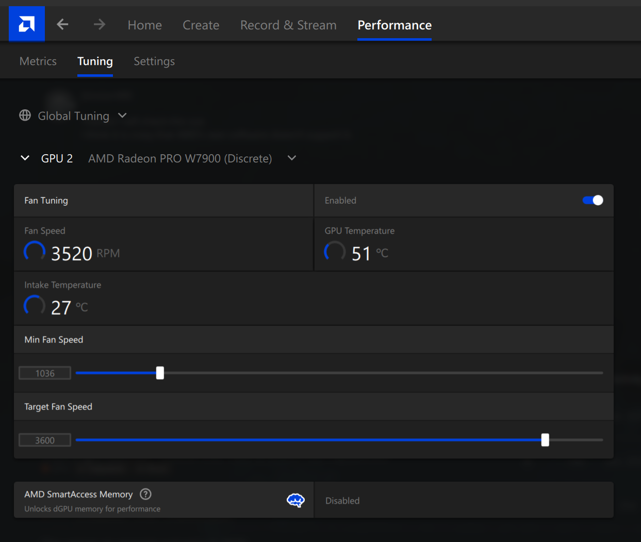Click the SmartAccess Memory brain icon
The height and width of the screenshot is (542, 641).
click(x=295, y=500)
